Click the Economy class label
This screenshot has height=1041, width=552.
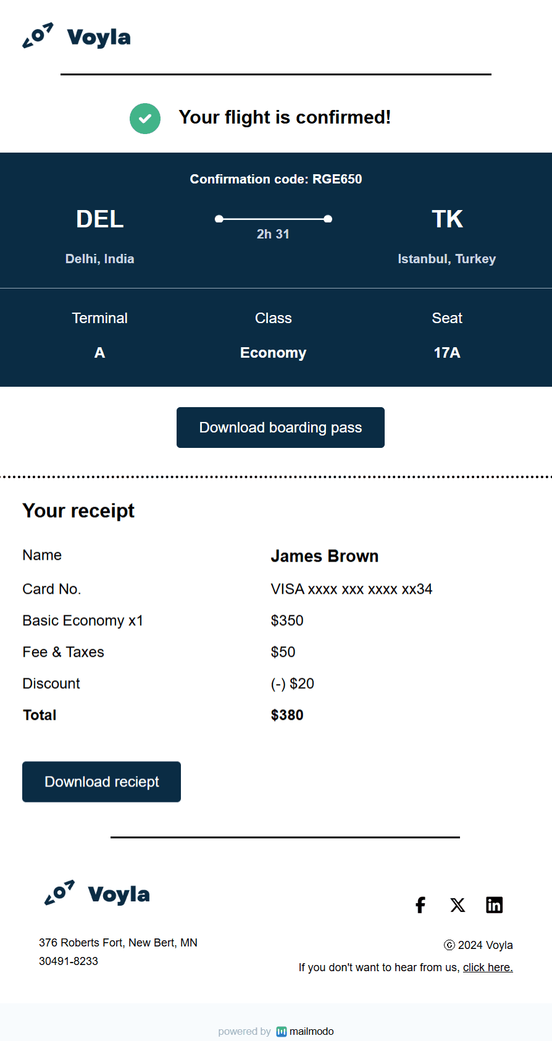273,352
